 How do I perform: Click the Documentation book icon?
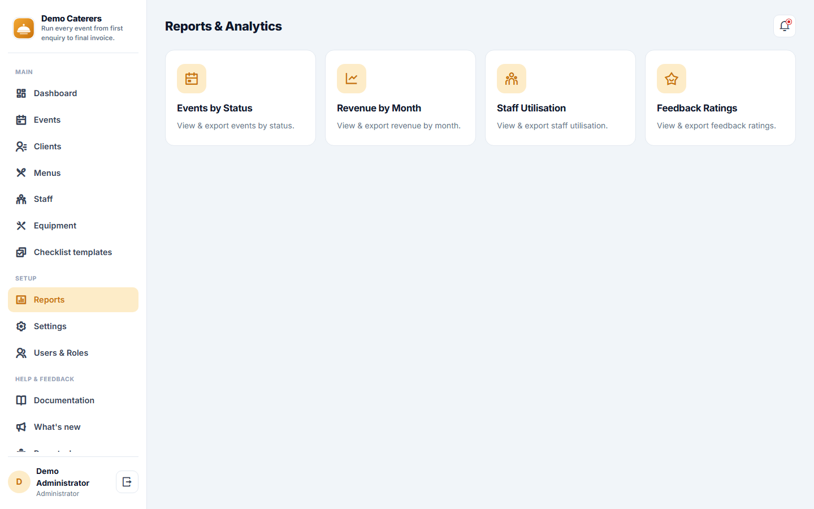point(21,400)
